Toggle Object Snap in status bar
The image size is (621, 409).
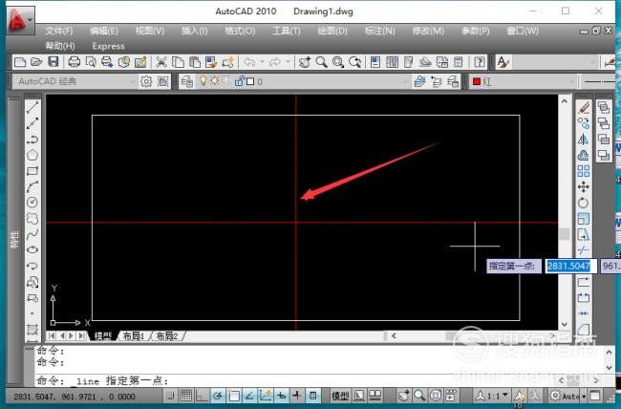[234, 396]
